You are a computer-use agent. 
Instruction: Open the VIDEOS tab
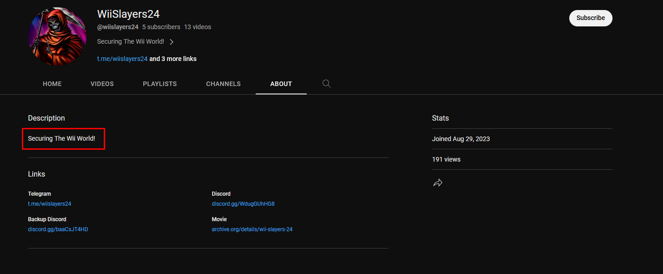tap(102, 84)
